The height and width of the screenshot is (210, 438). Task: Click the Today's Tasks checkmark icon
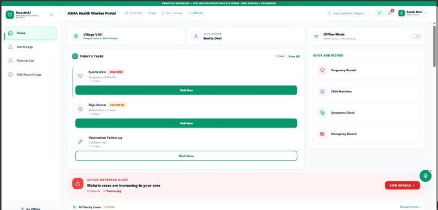click(75, 56)
